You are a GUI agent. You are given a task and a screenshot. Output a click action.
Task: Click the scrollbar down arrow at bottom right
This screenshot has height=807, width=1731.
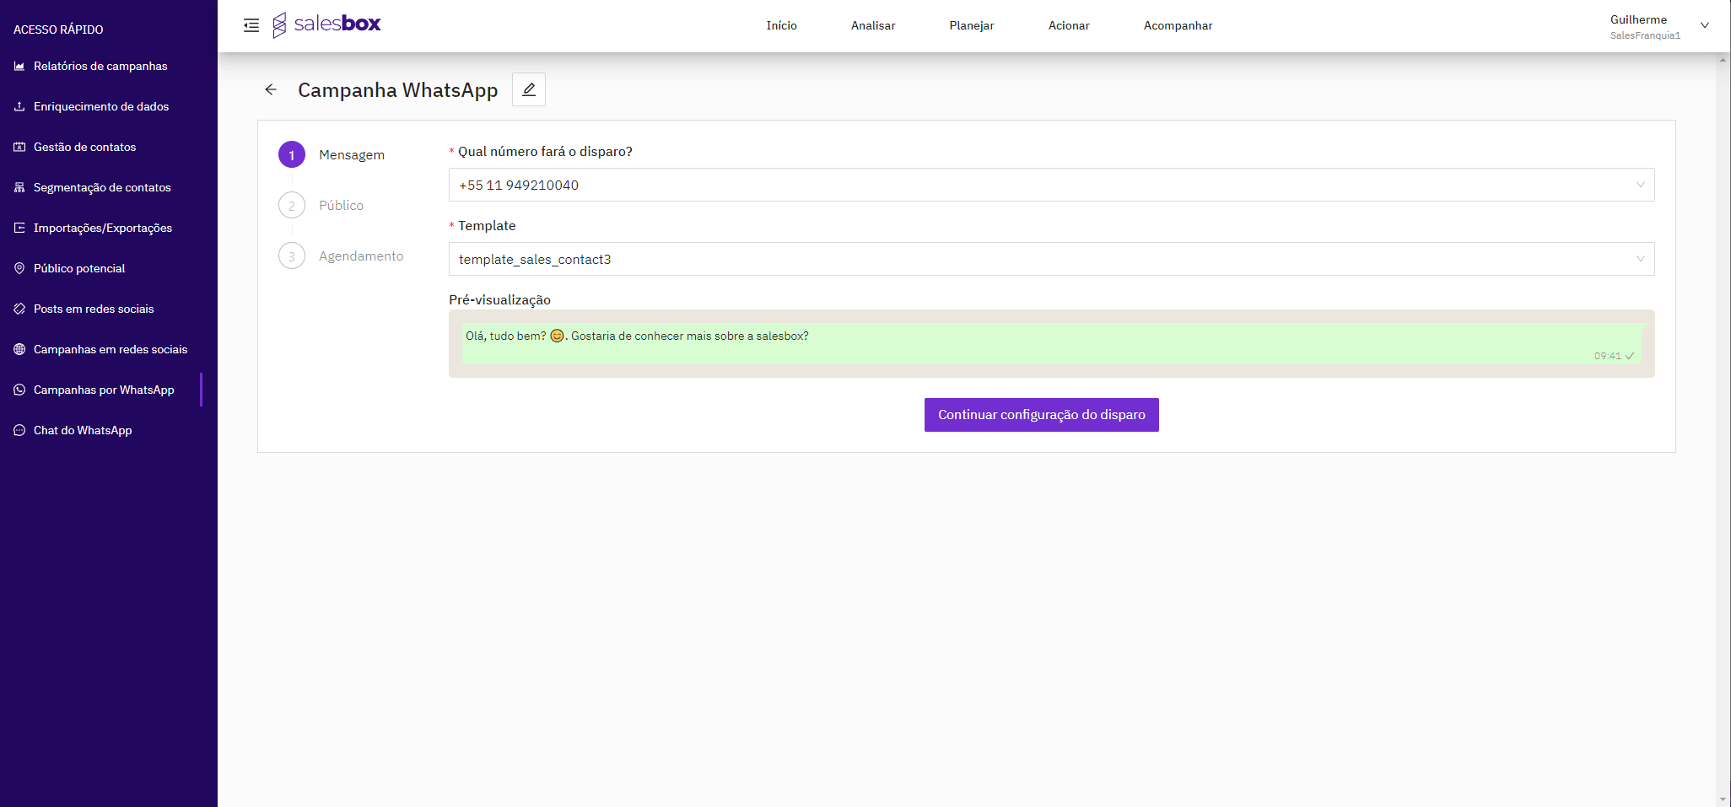click(x=1723, y=799)
